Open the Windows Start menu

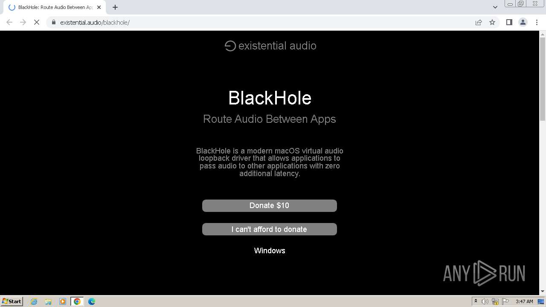12,301
